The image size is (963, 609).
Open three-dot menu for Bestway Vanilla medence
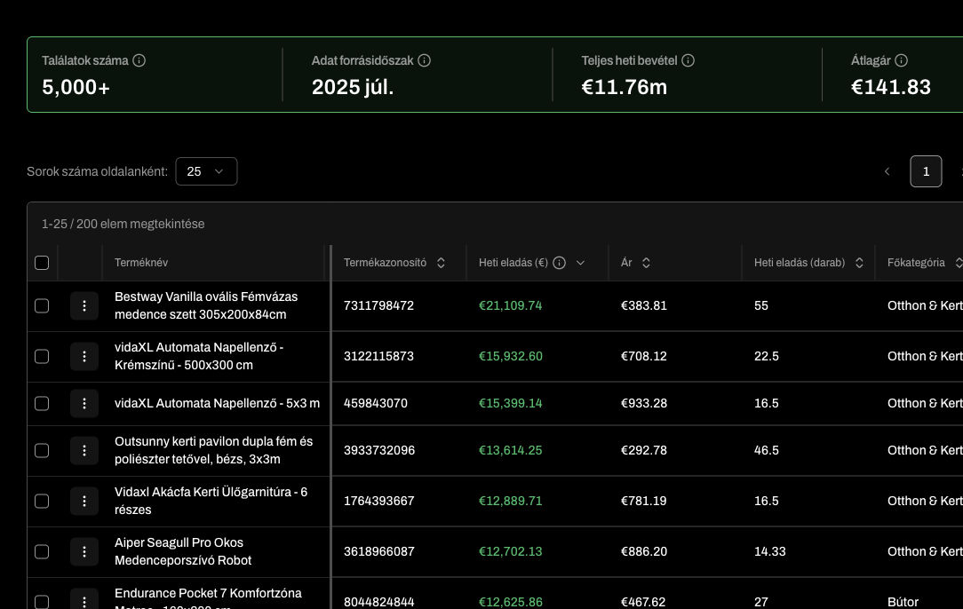84,305
